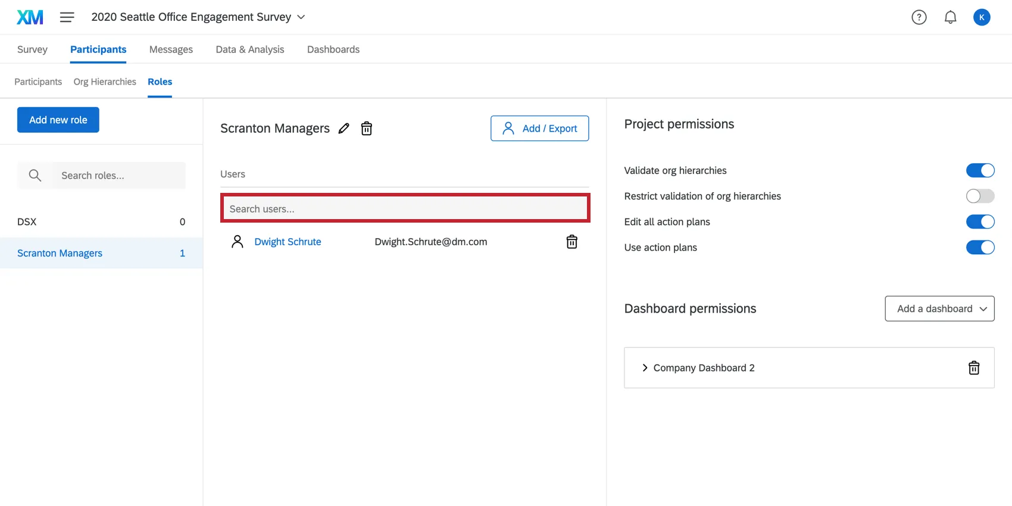This screenshot has width=1012, height=506.
Task: Toggle off Edit all action plans
Action: [x=980, y=222]
